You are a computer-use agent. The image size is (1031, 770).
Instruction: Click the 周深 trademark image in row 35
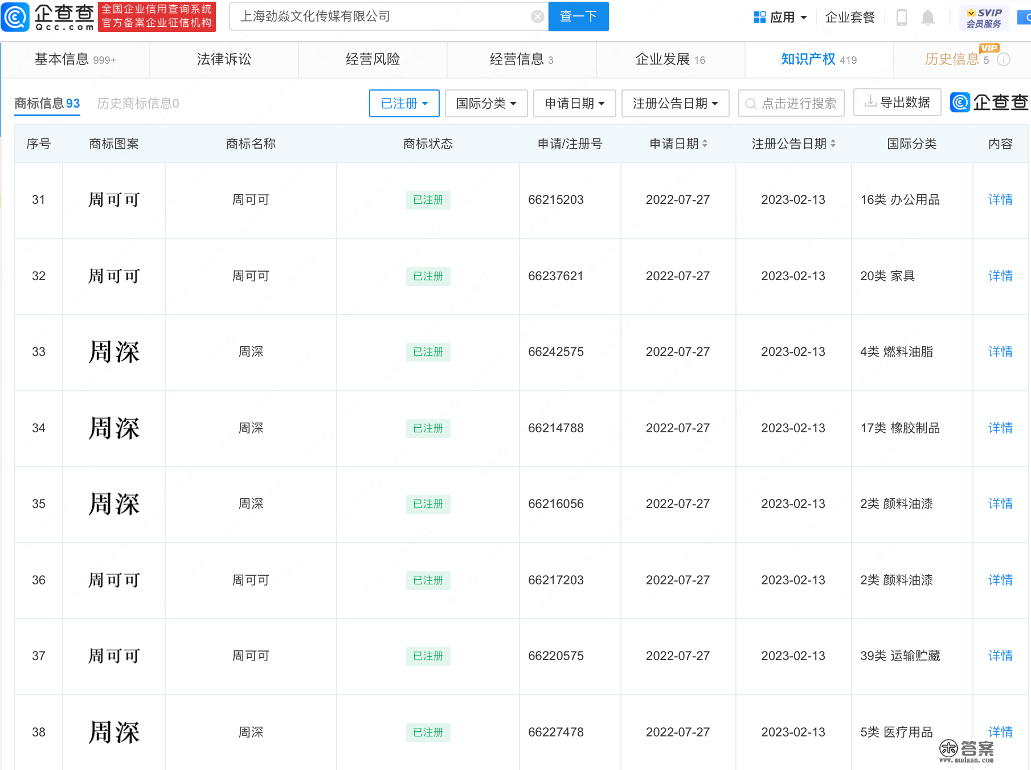tap(114, 504)
